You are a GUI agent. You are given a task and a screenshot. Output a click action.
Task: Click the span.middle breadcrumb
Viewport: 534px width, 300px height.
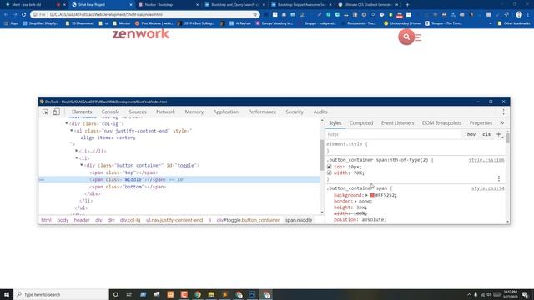pos(299,220)
